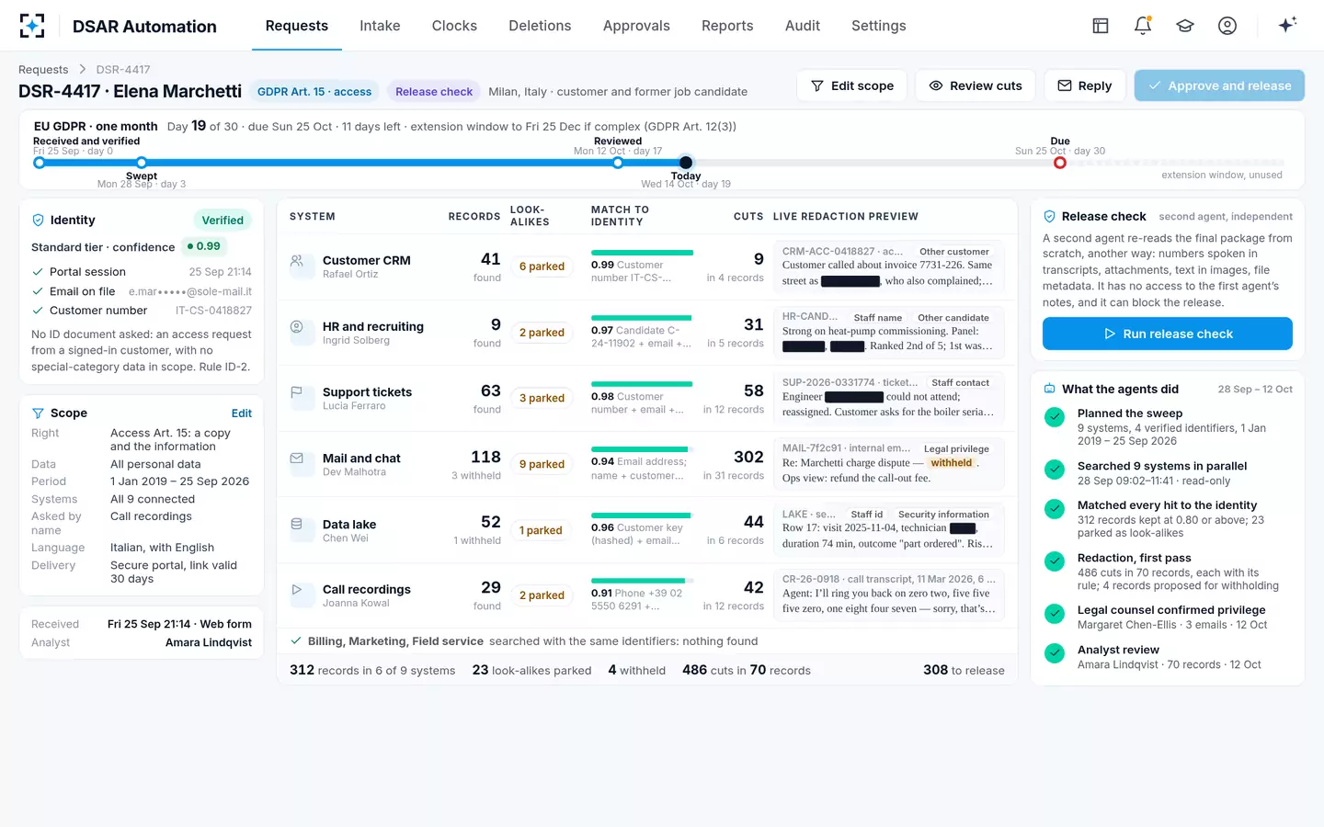Viewport: 1324px width, 827px height.
Task: Open the notifications bell
Action: (x=1143, y=26)
